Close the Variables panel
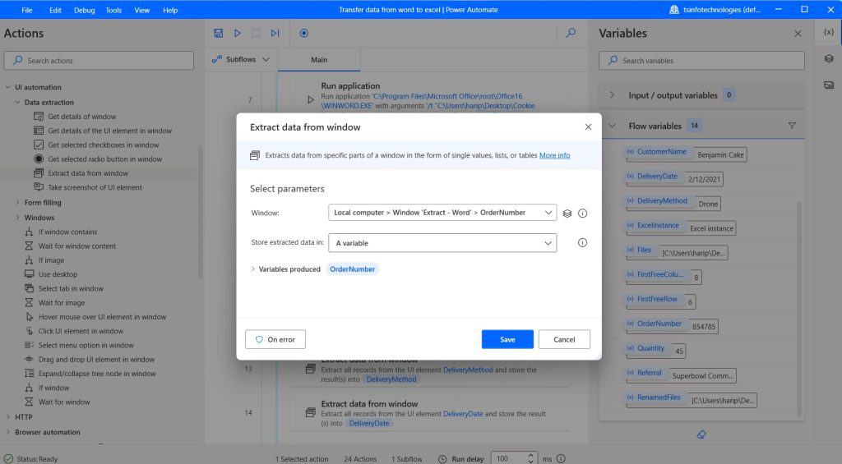Viewport: 842px width, 464px height. [798, 34]
